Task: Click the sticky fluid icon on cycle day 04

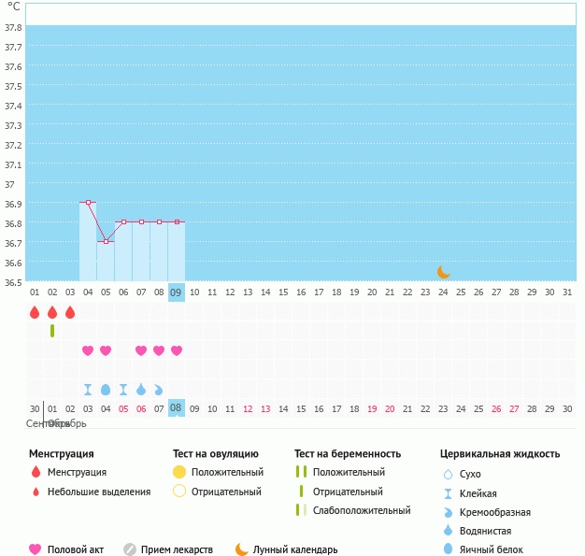Action: [88, 389]
